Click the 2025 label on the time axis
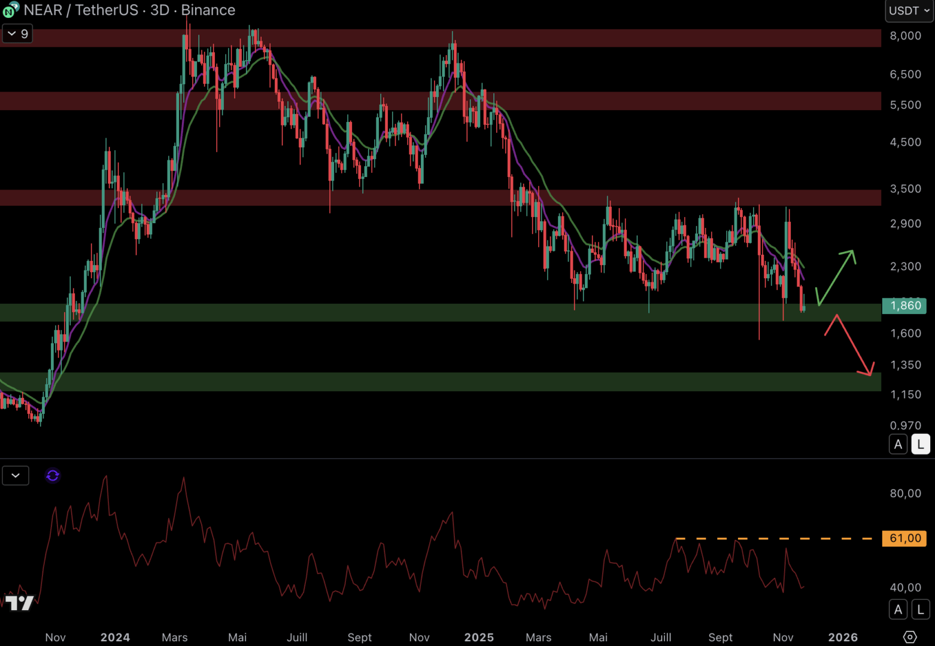 [479, 637]
